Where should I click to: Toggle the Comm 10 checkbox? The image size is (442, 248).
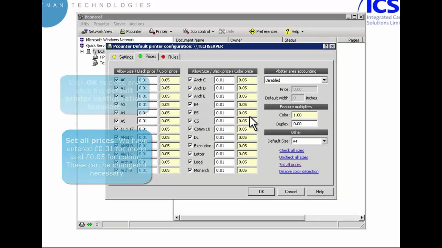point(190,129)
